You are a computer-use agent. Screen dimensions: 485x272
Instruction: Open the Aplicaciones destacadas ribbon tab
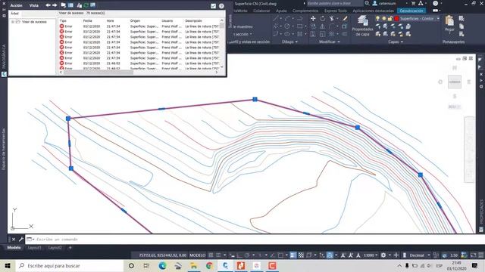coord(374,11)
